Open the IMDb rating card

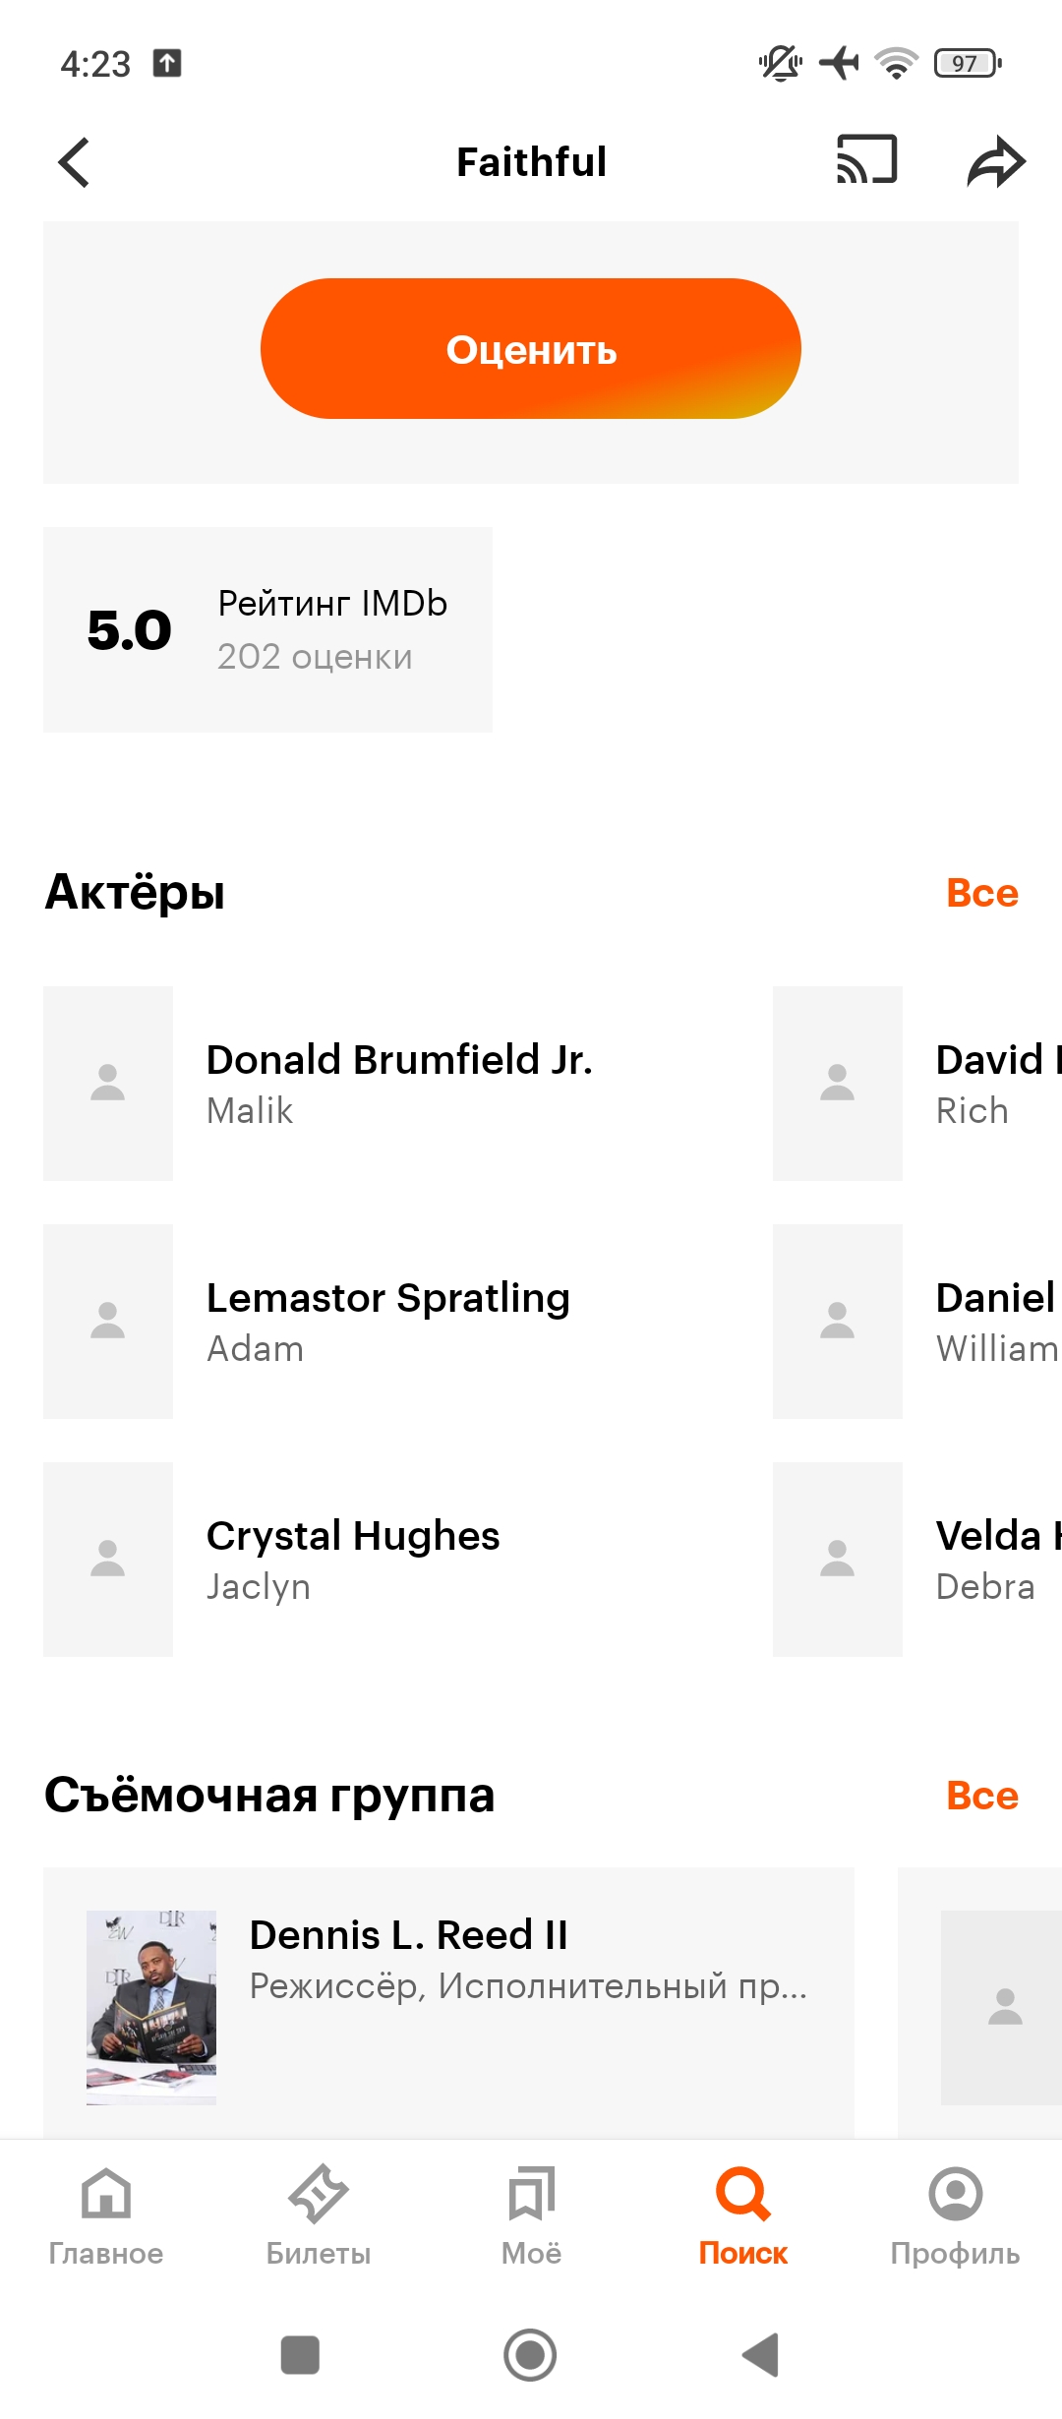click(x=267, y=629)
